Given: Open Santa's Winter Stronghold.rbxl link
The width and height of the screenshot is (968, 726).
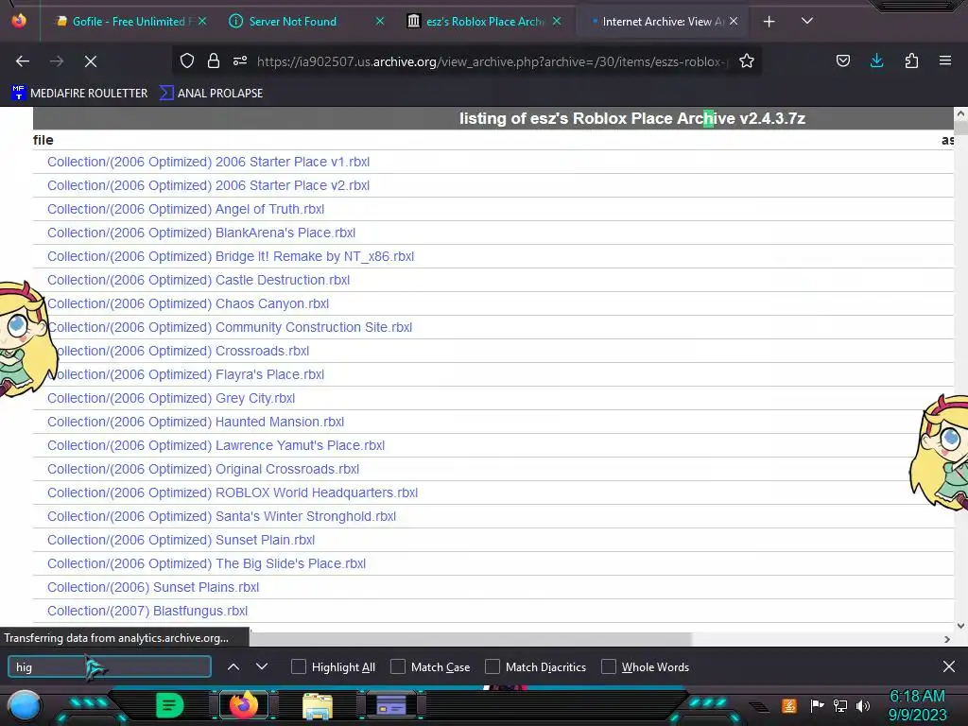Looking at the screenshot, I should [221, 516].
